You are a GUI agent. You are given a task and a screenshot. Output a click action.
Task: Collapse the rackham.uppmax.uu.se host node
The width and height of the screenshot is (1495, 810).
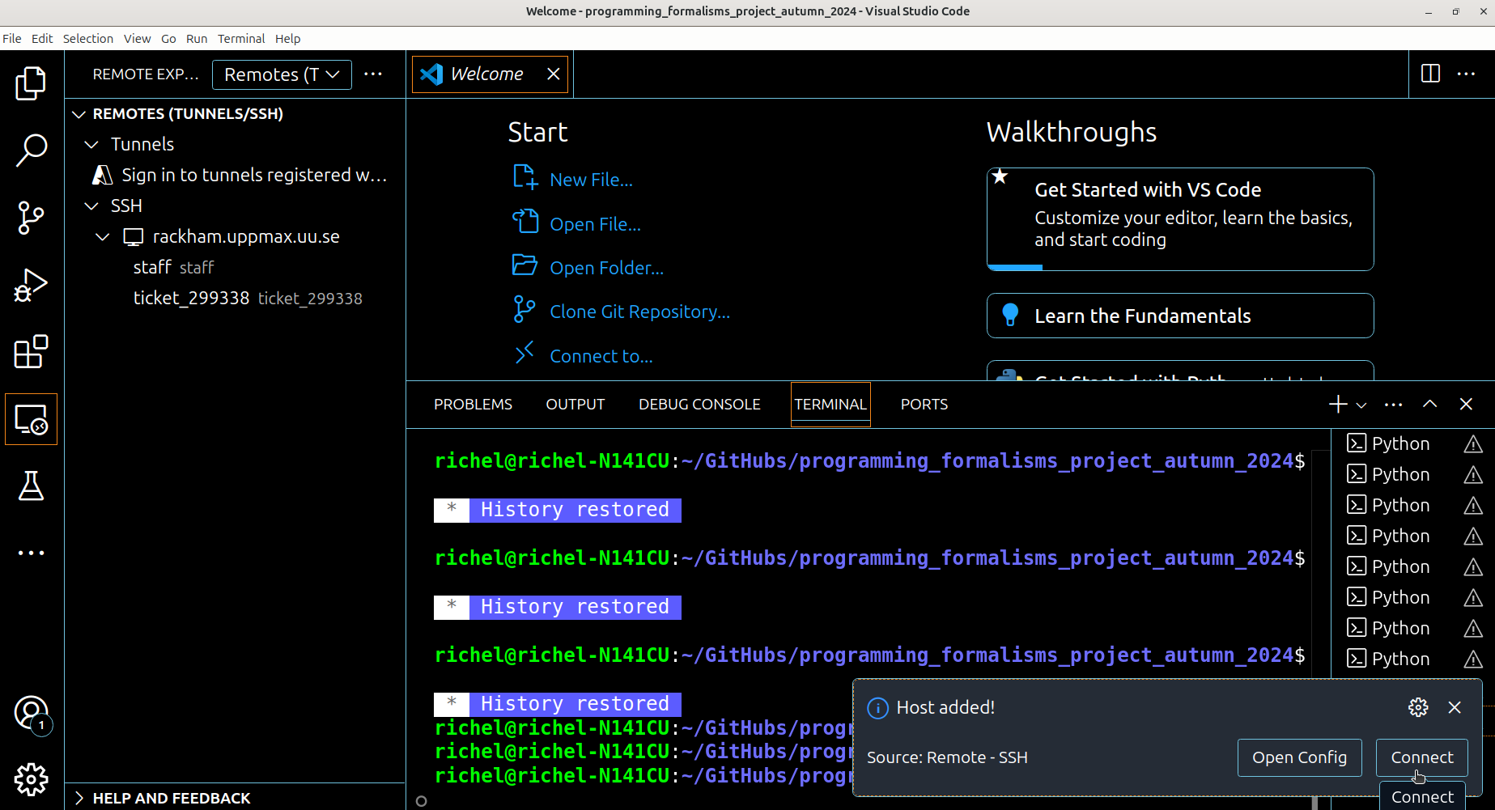point(103,236)
